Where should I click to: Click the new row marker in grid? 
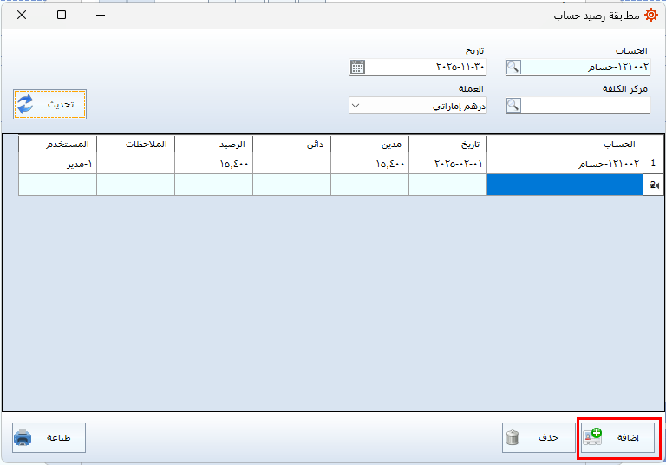click(653, 184)
